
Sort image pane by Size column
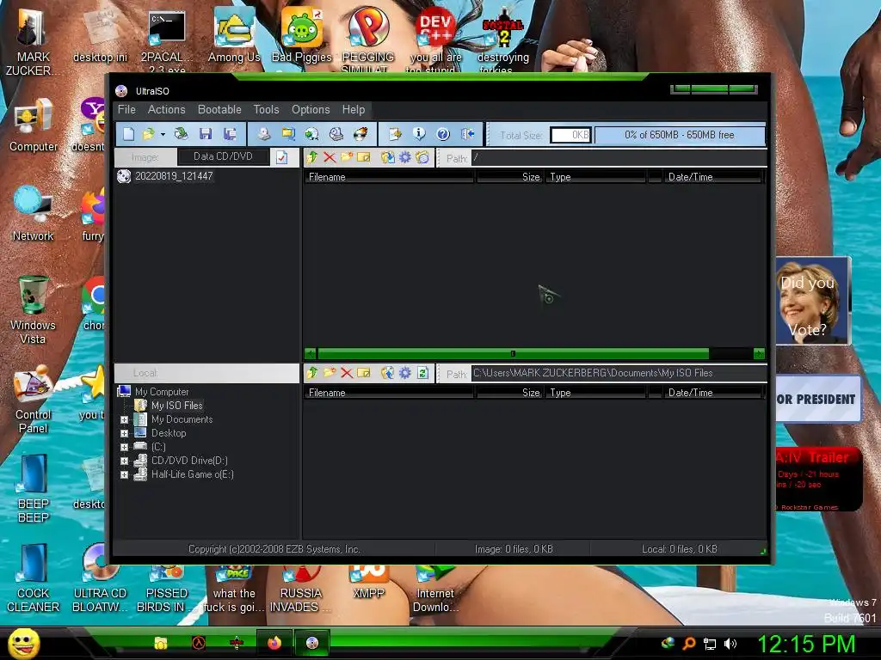click(509, 177)
